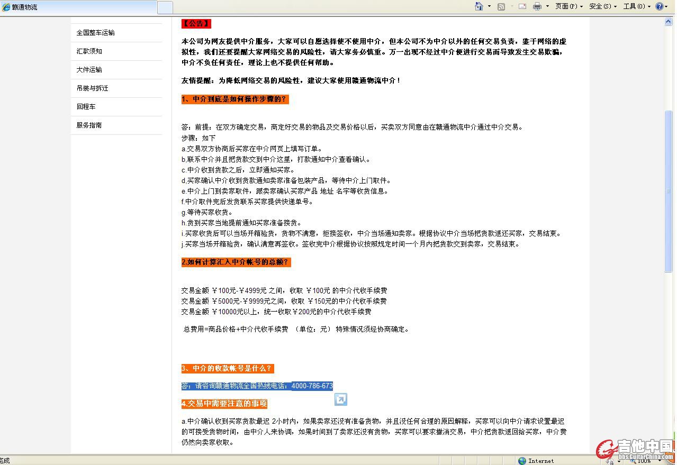Select the 赣通物流 browser tab
677x465 pixels.
[x=78, y=7]
